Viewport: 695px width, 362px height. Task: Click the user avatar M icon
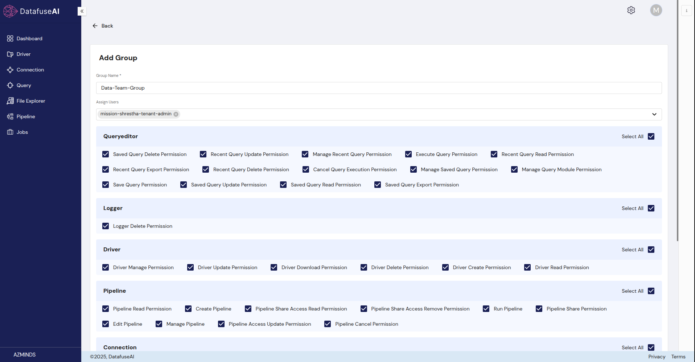(656, 11)
